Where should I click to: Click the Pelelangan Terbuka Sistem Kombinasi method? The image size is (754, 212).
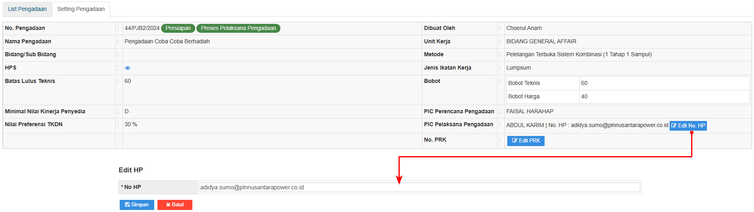[x=579, y=54]
